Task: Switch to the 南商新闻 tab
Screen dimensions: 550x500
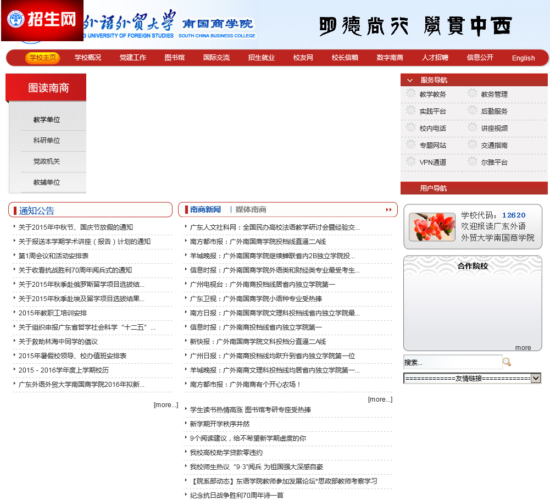Action: (x=205, y=209)
